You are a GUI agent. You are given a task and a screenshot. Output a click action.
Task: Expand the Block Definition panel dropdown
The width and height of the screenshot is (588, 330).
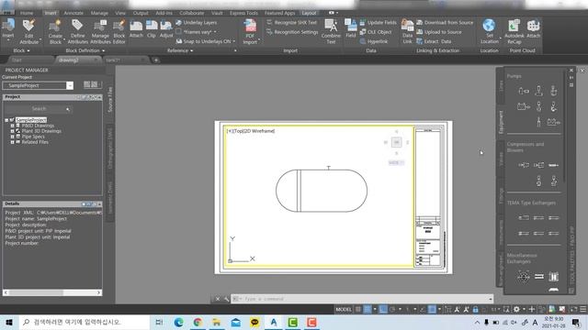[85, 50]
